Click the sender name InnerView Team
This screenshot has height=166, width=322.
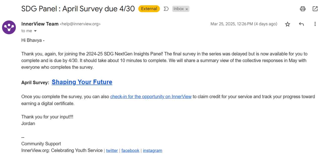pyautogui.click(x=40, y=24)
